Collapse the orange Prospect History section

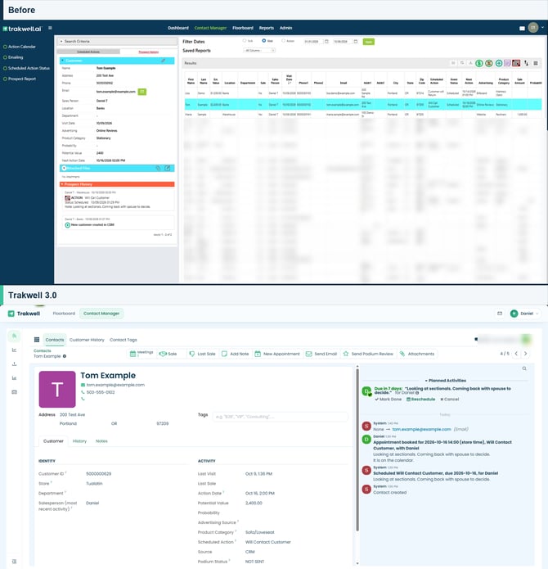(117, 184)
